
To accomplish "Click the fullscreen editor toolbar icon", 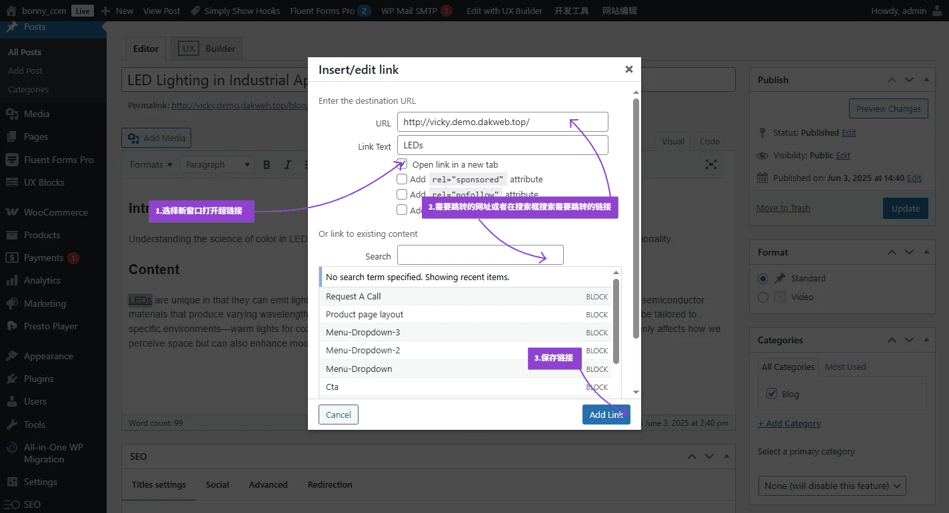I will pos(711,164).
